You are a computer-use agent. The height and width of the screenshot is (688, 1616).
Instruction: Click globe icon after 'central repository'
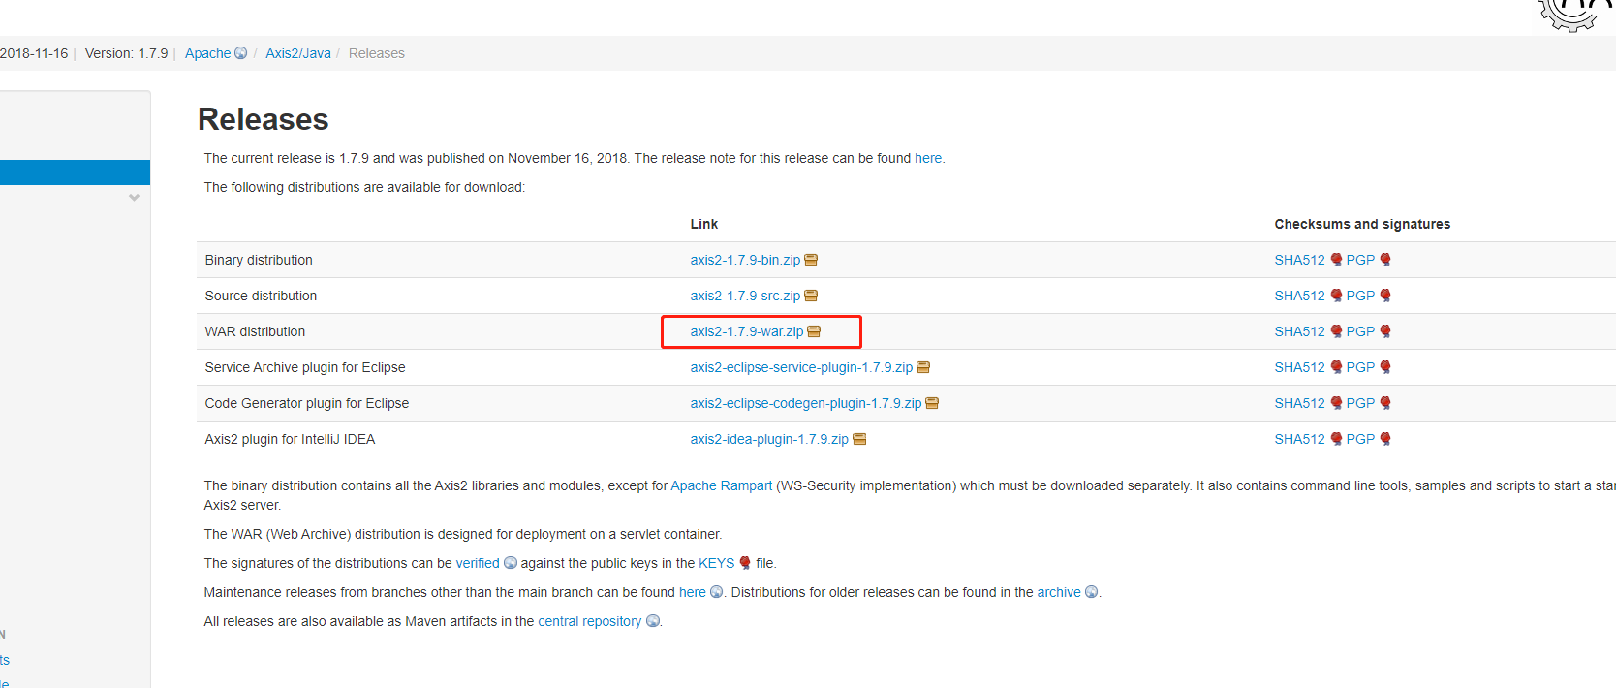653,621
